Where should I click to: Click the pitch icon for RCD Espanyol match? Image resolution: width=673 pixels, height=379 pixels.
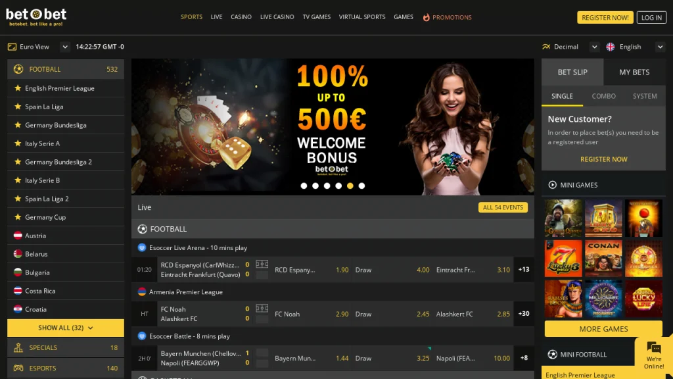262,265
